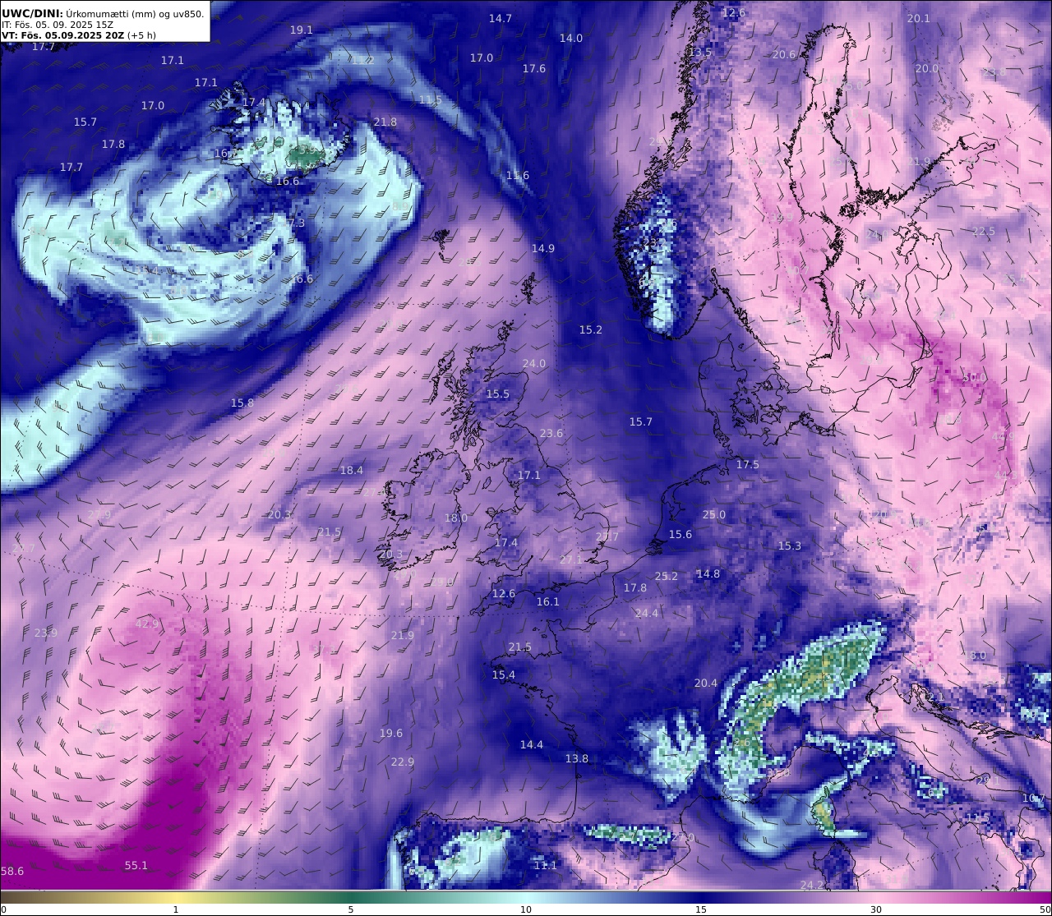1052x916 pixels.
Task: Click the 15.6 value label
Action: (x=681, y=534)
